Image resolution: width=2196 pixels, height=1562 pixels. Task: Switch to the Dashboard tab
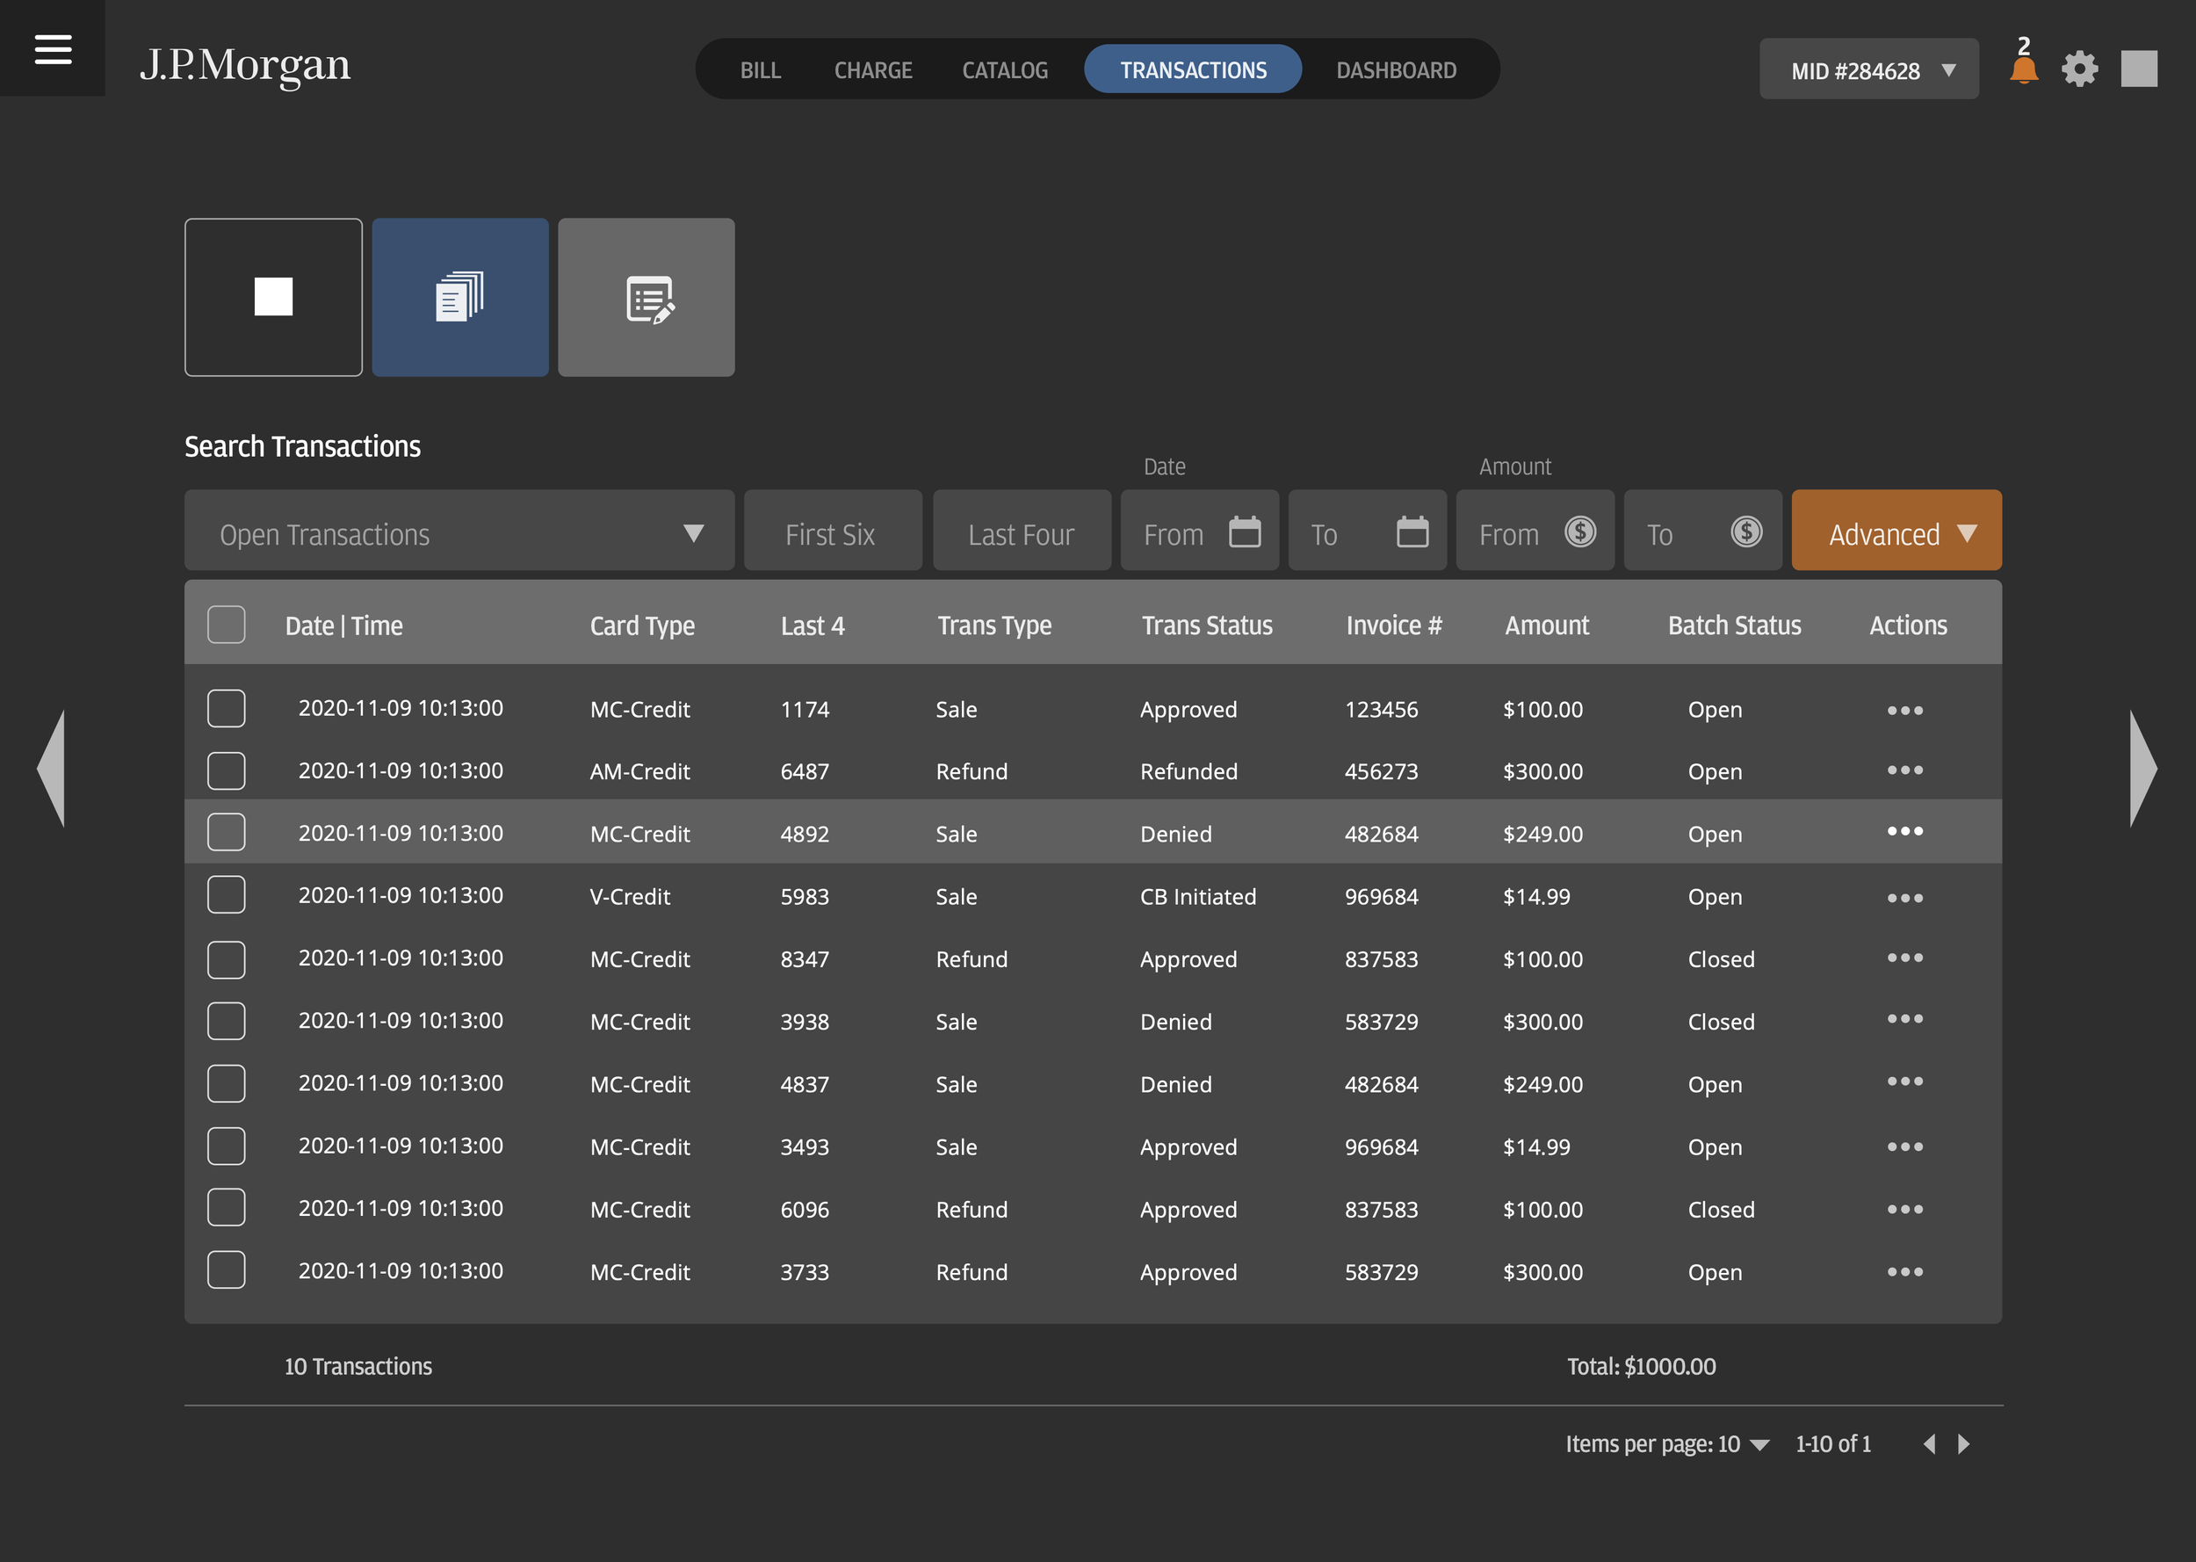click(1395, 69)
